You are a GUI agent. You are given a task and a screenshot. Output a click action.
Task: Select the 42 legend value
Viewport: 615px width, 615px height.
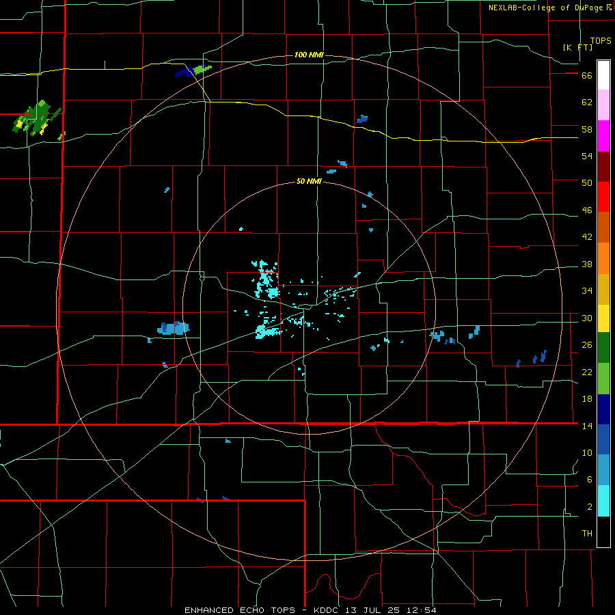[587, 237]
